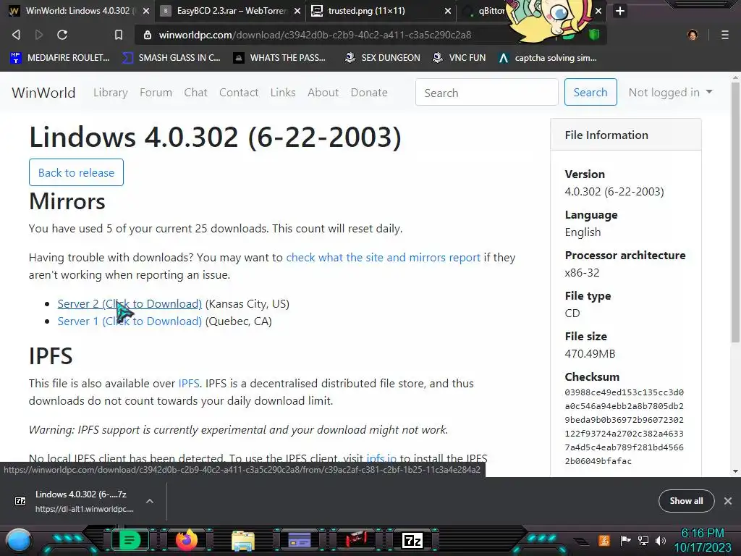Open the browser hamburger menu

click(x=725, y=35)
